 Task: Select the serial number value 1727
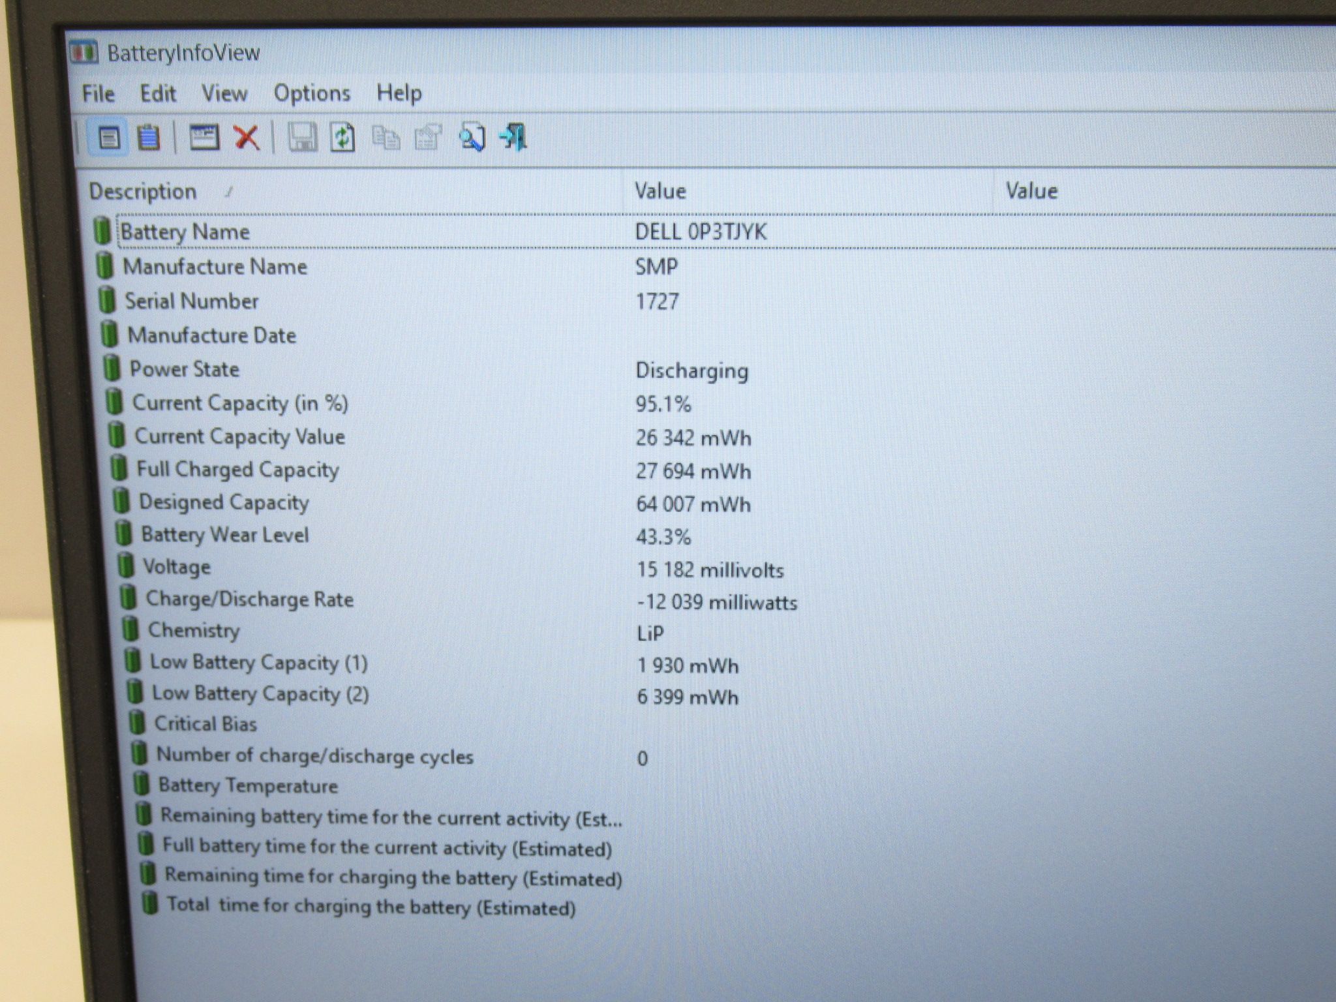point(658,301)
